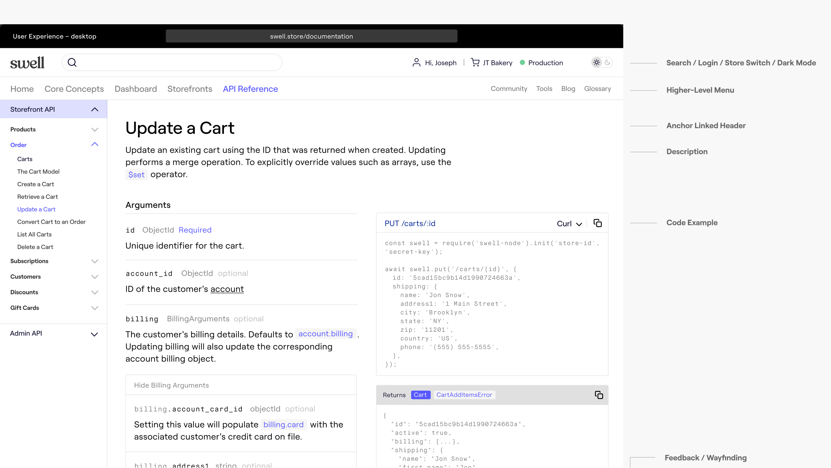Viewport: 831px width, 468px height.
Task: Hide Billing Arguments section
Action: point(171,385)
